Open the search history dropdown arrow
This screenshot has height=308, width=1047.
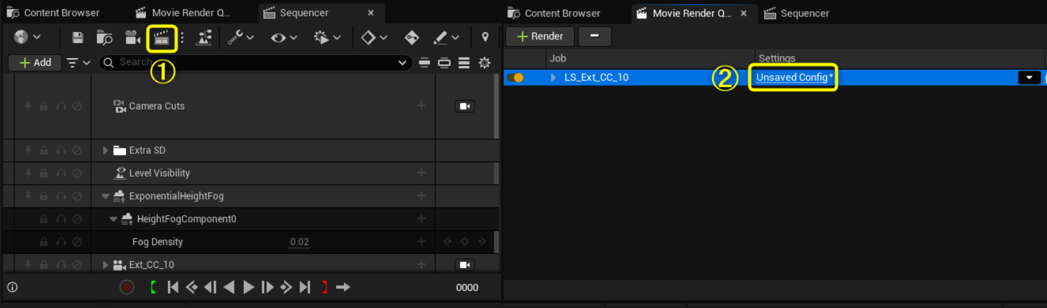[402, 63]
